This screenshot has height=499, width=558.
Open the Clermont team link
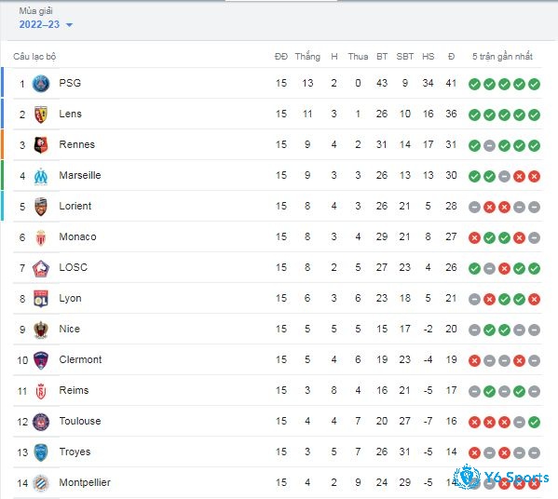pyautogui.click(x=80, y=359)
